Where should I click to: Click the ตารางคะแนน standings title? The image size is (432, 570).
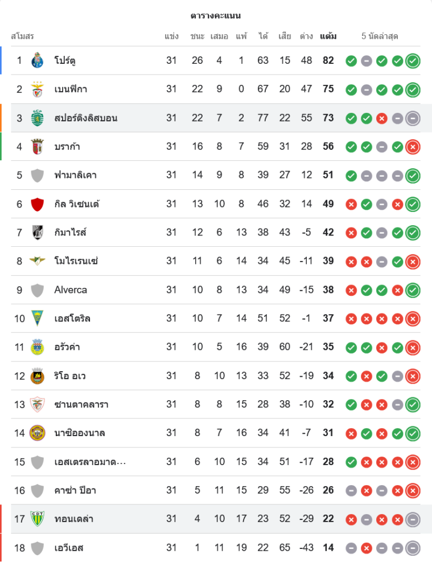click(x=216, y=15)
